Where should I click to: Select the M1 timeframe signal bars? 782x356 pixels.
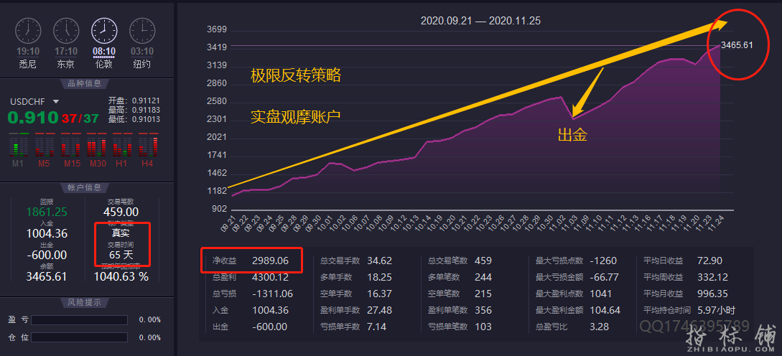19,145
